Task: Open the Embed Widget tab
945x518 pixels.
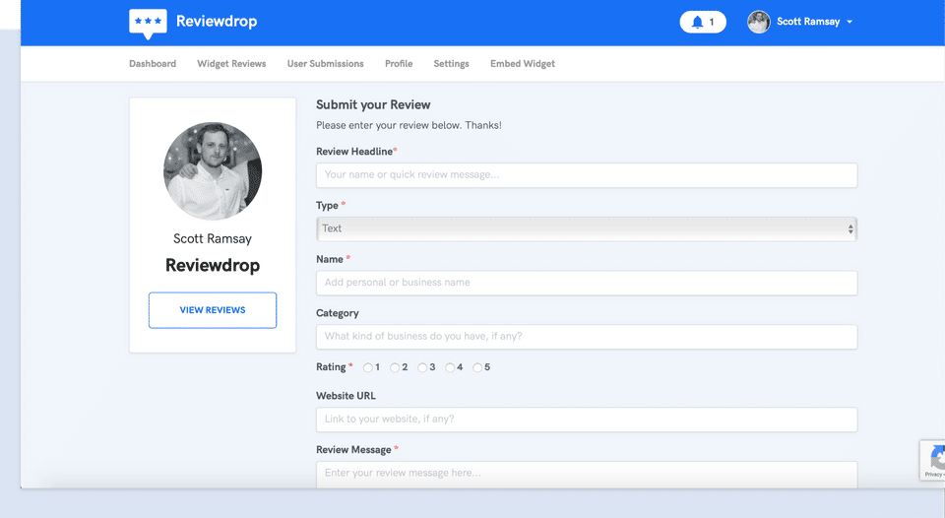Action: (x=523, y=64)
